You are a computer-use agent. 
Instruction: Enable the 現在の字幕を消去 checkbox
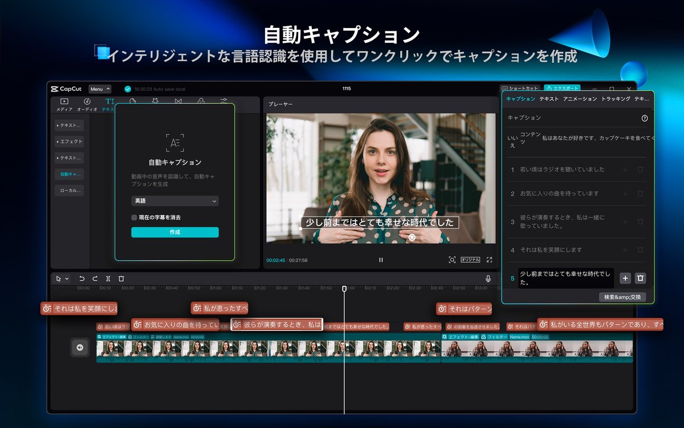pyautogui.click(x=134, y=217)
